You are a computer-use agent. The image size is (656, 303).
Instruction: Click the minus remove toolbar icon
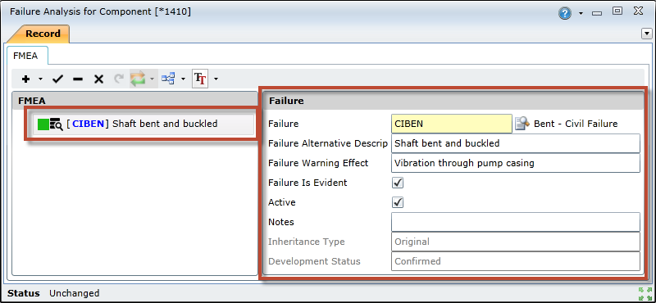(78, 79)
